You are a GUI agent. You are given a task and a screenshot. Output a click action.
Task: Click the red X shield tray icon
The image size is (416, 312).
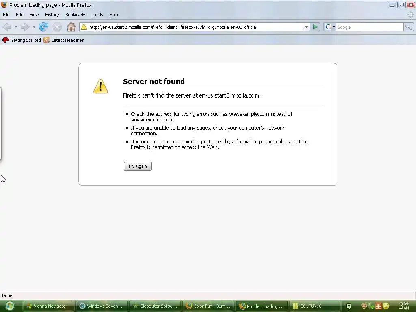(364, 306)
